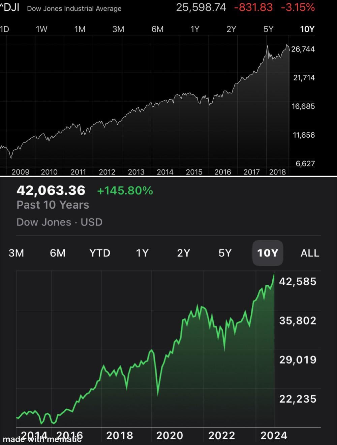
Task: Tap the 2020 label on the green chart axis
Action: pos(170,436)
